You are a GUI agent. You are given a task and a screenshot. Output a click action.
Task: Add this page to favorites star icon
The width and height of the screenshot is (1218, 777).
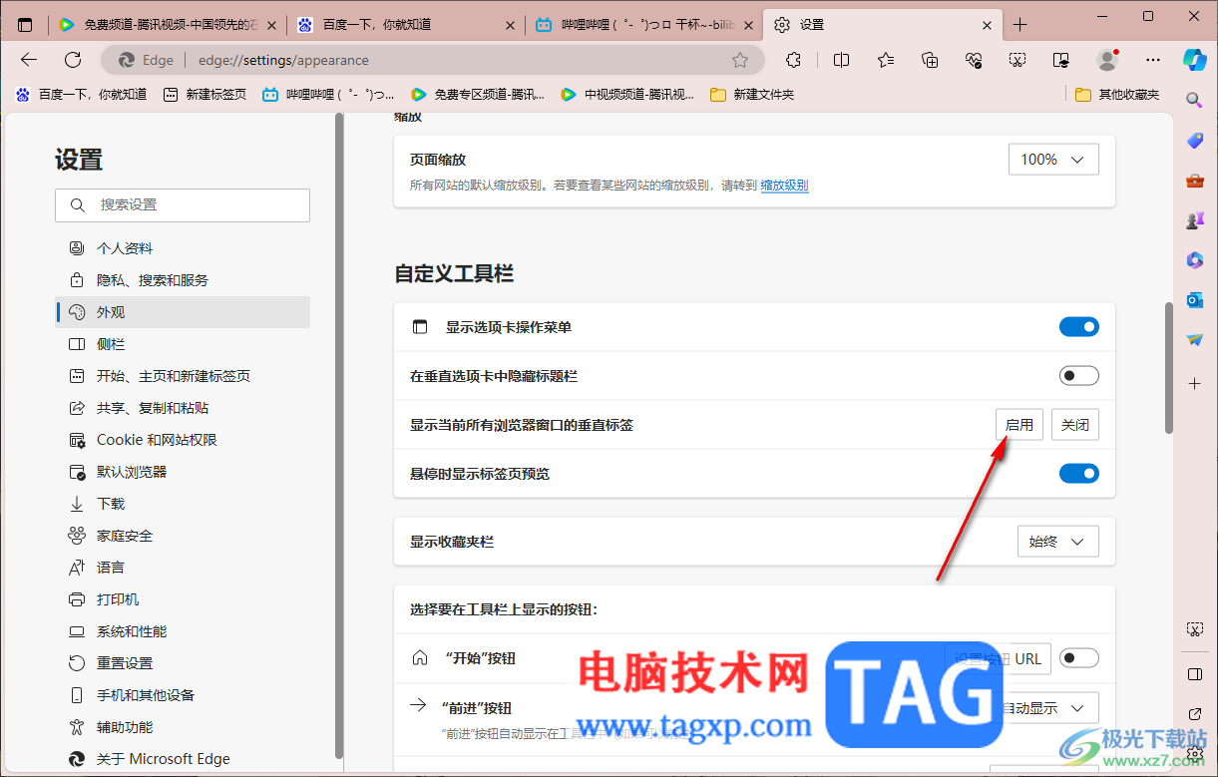click(x=740, y=60)
